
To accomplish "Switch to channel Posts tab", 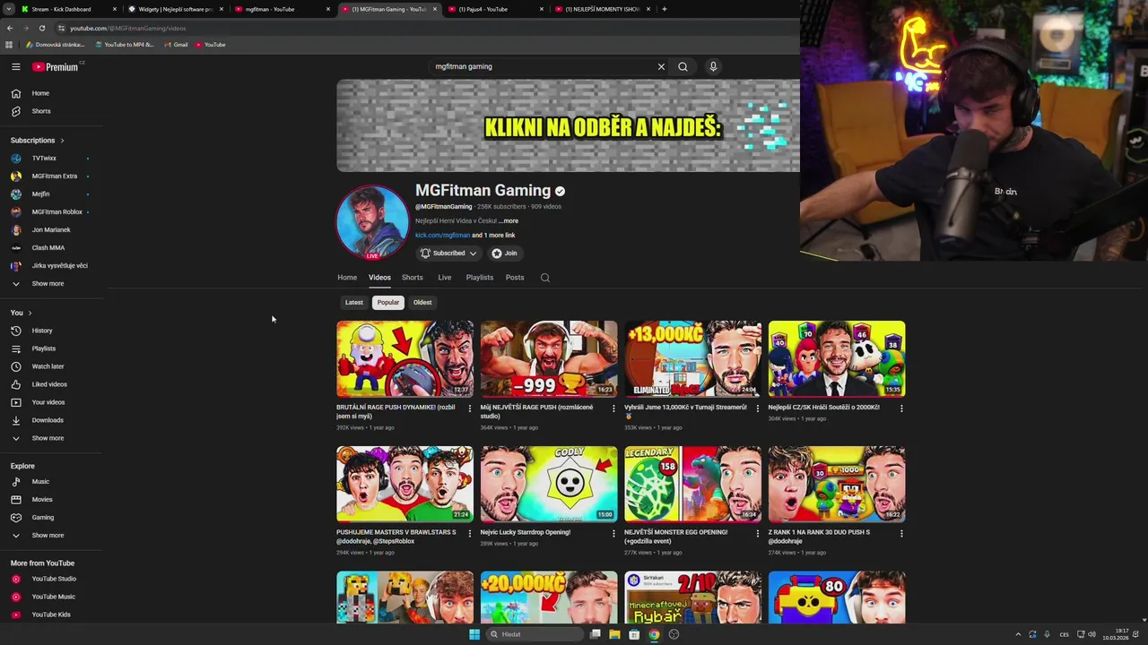I will pyautogui.click(x=515, y=278).
